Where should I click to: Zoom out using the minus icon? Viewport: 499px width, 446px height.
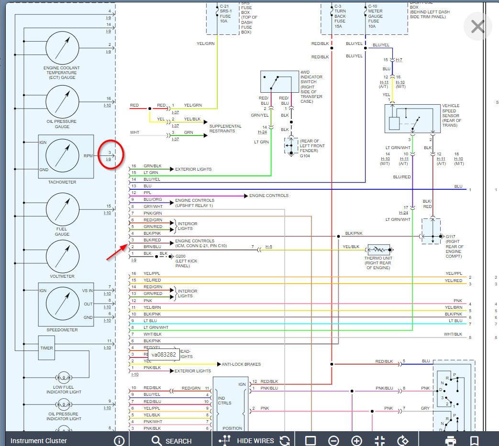(333, 440)
